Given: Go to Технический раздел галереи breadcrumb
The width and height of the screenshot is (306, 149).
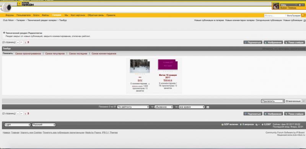Looking at the screenshot, I should pyautogui.click(x=42, y=20).
